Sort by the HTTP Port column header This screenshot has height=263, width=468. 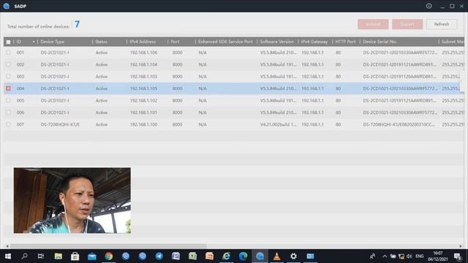(x=345, y=42)
